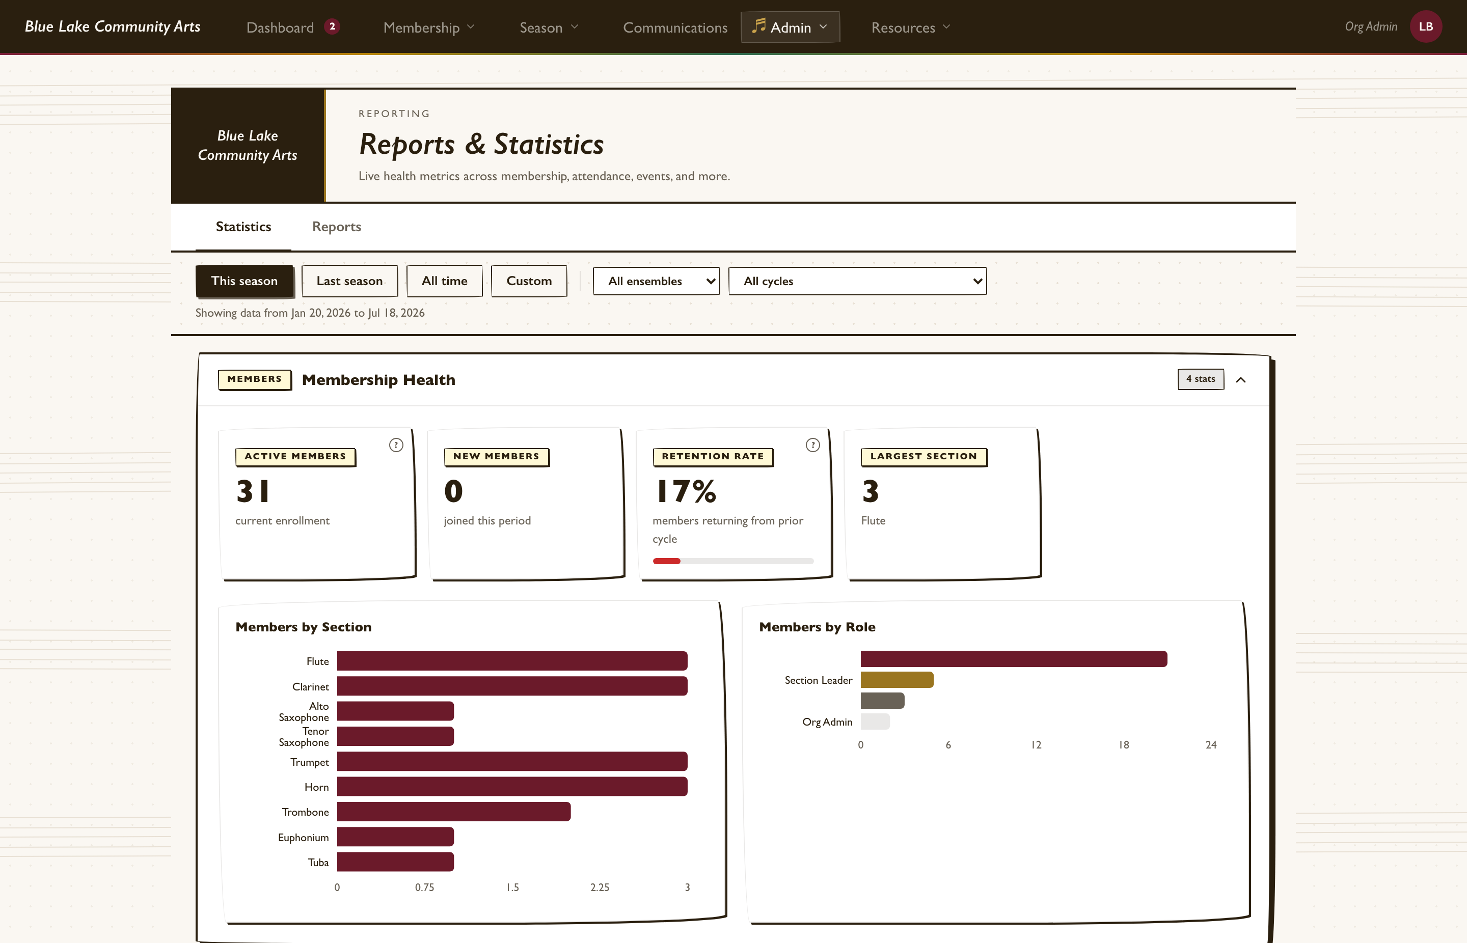Open the Admin dropdown menu
The width and height of the screenshot is (1467, 943).
point(790,27)
